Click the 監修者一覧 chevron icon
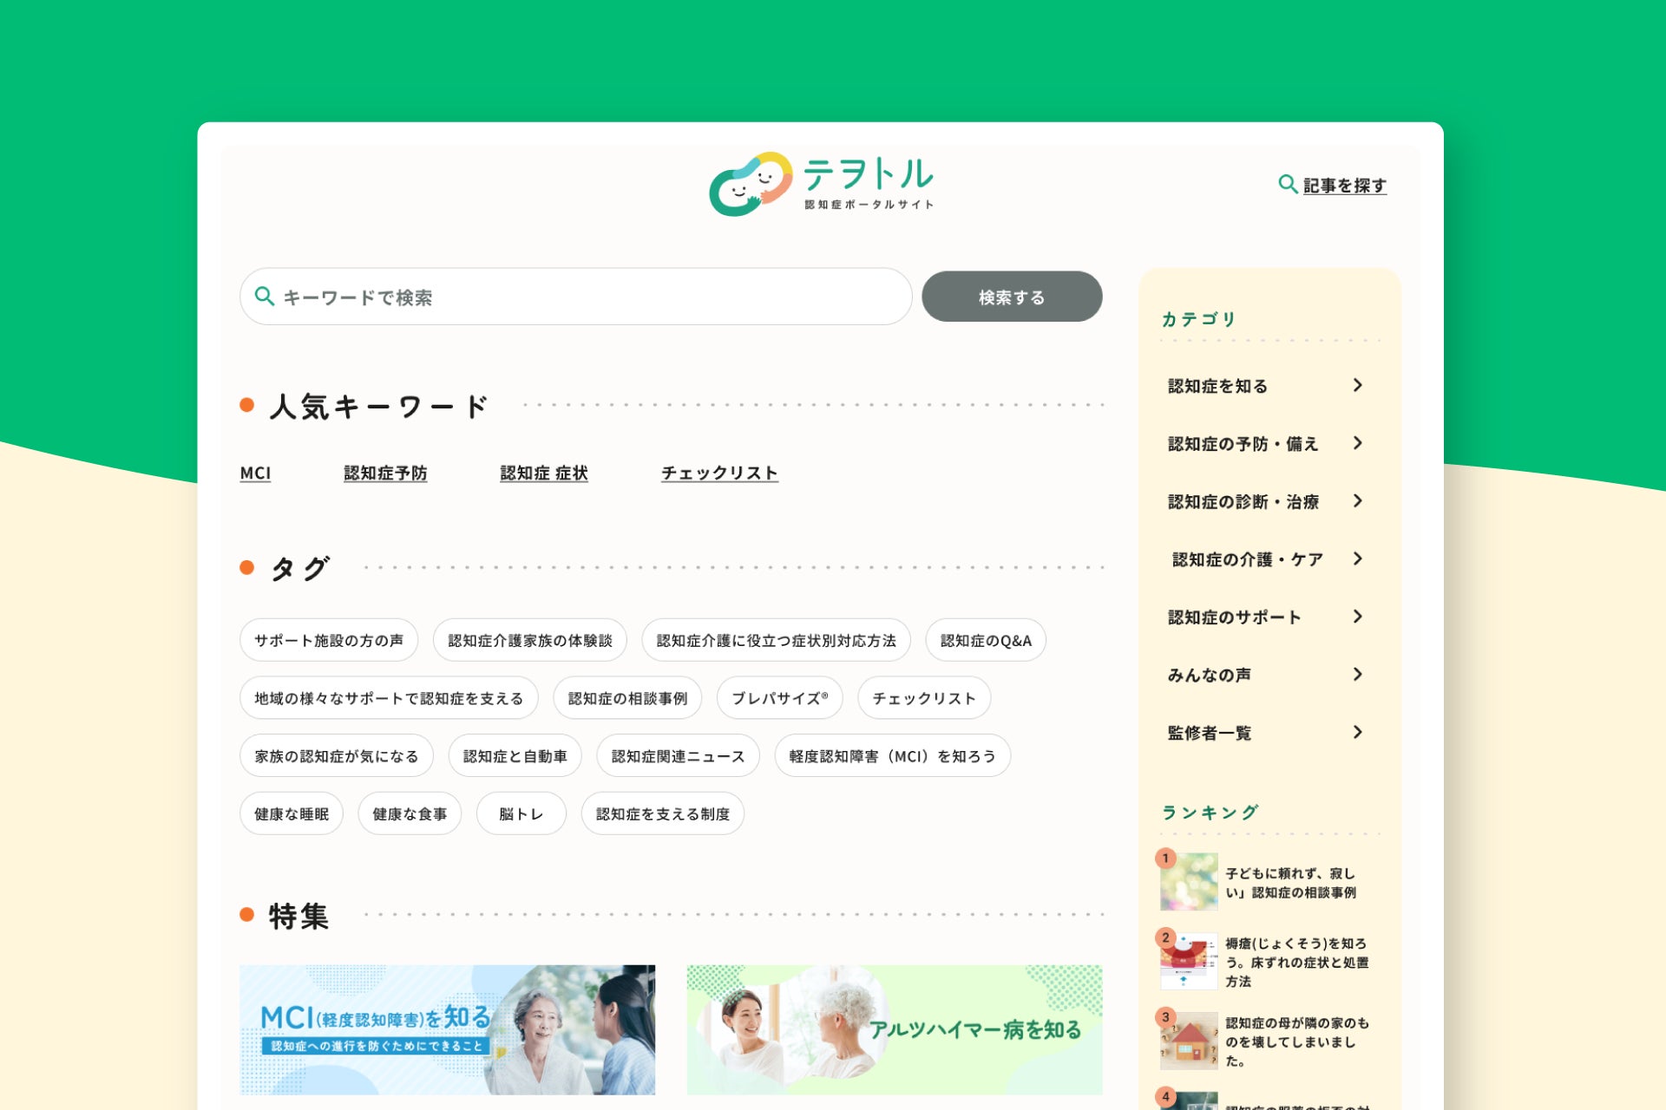This screenshot has width=1666, height=1110. (x=1358, y=733)
